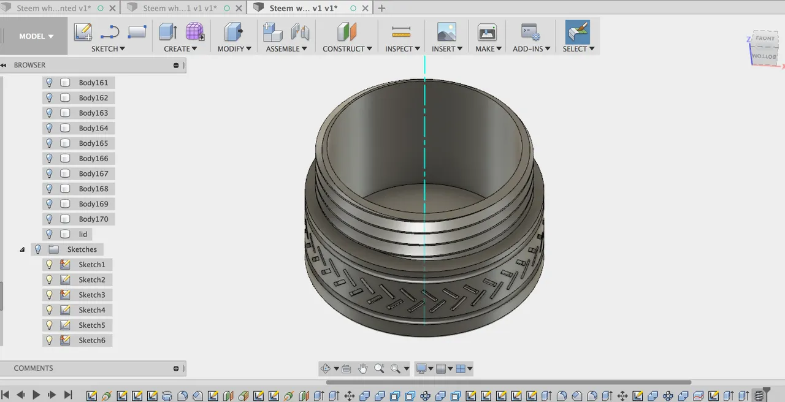Toggle visibility lightbulb for Body161

(50, 83)
